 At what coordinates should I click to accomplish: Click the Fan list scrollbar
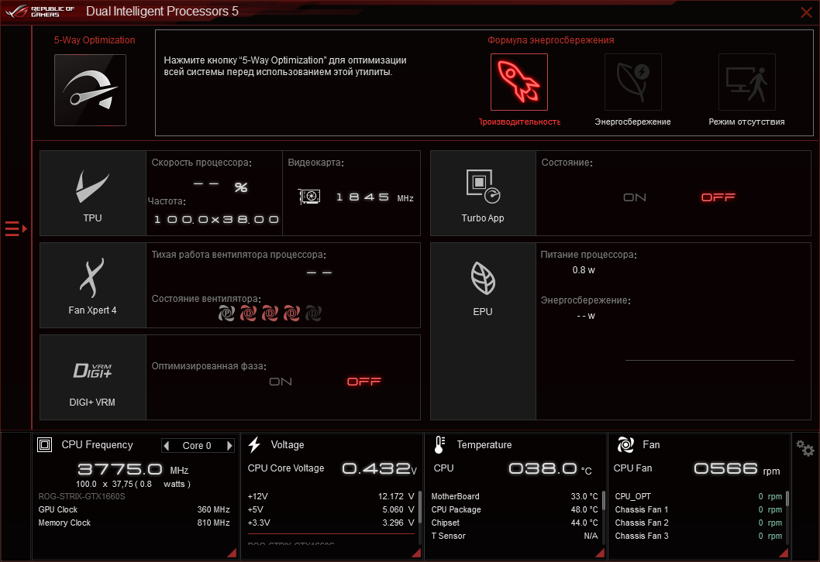(787, 499)
